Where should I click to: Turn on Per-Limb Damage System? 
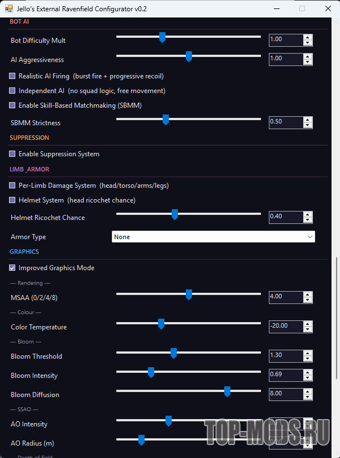[x=12, y=186]
